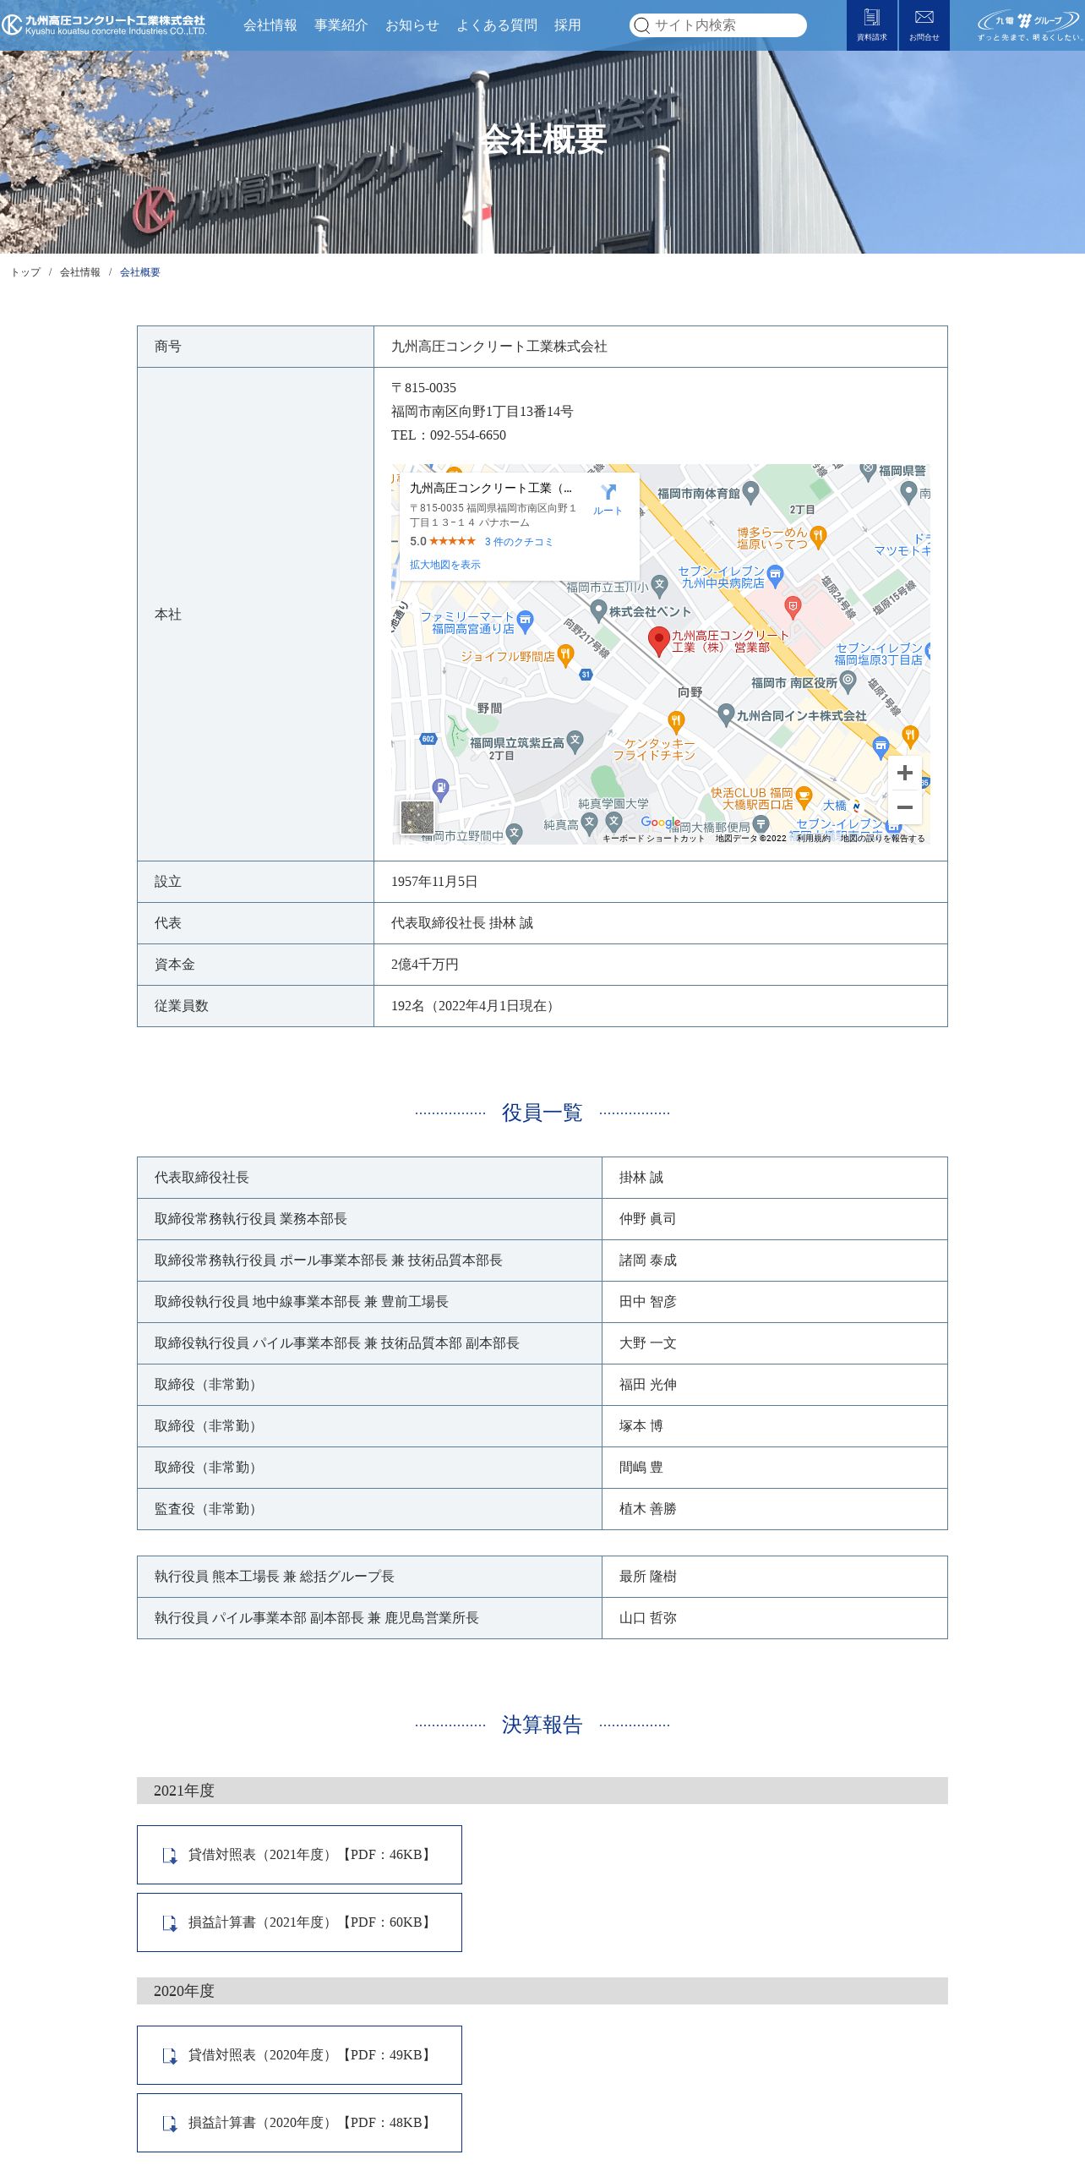The height and width of the screenshot is (2171, 1085).
Task: Click officer name 田中 智彦
Action: pos(648,1302)
